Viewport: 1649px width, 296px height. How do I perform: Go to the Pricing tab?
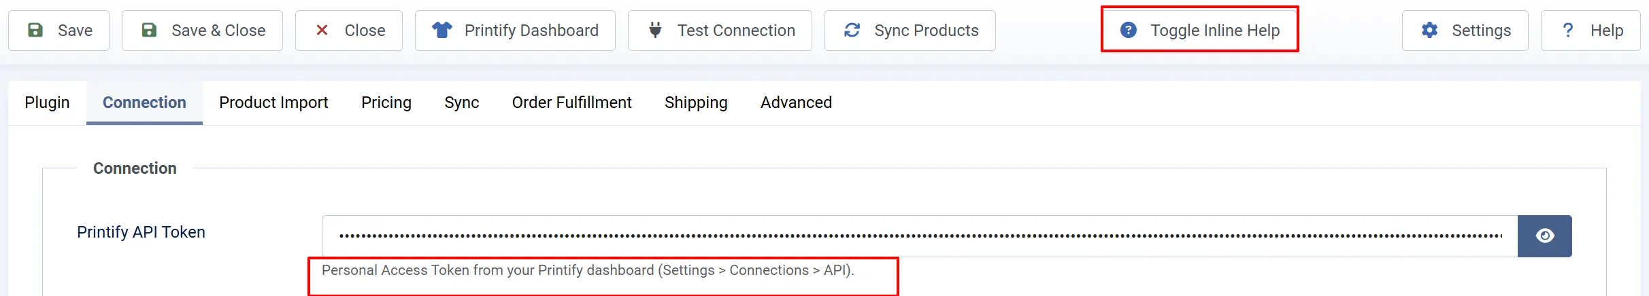point(386,103)
